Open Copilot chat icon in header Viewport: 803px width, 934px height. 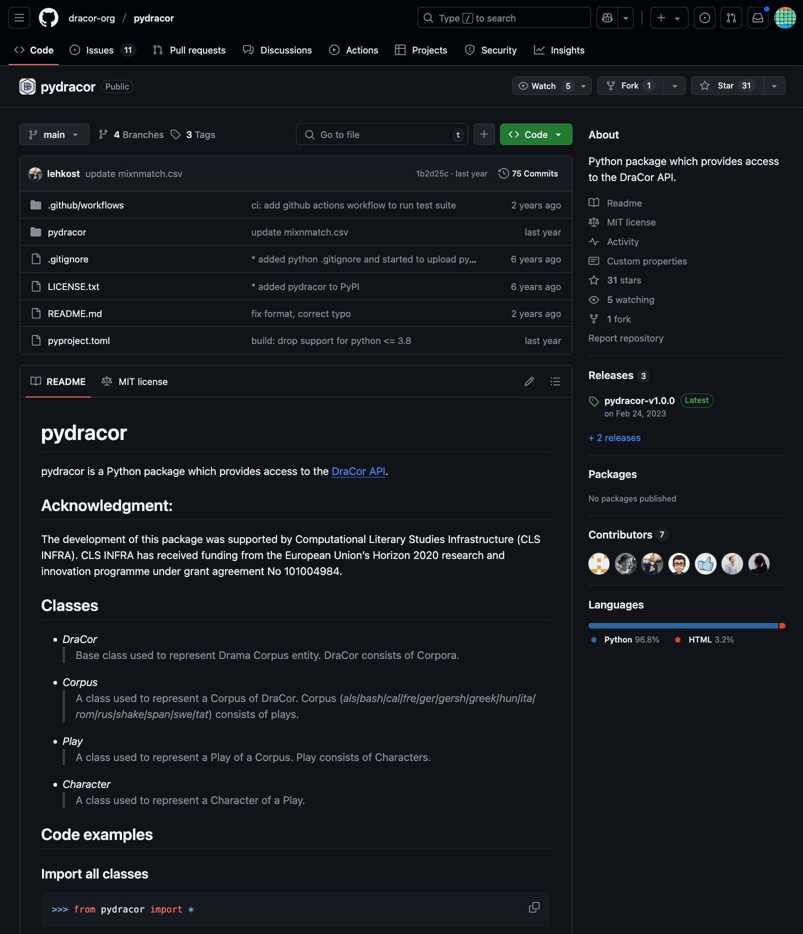(x=607, y=18)
